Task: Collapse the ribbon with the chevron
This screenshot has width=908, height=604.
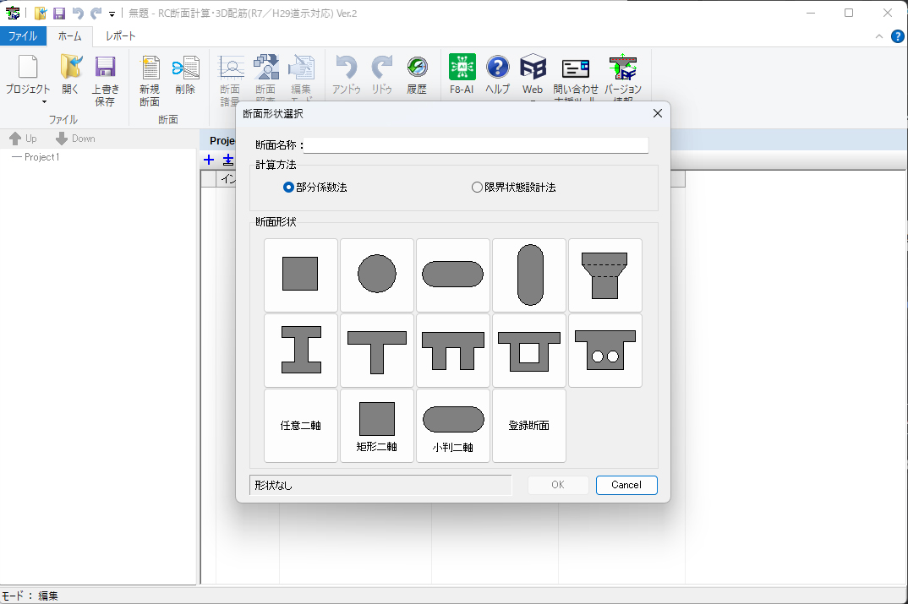Action: tap(879, 36)
